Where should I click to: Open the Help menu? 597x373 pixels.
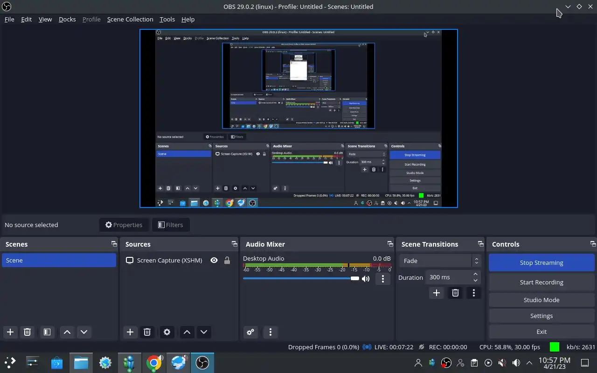tap(188, 19)
